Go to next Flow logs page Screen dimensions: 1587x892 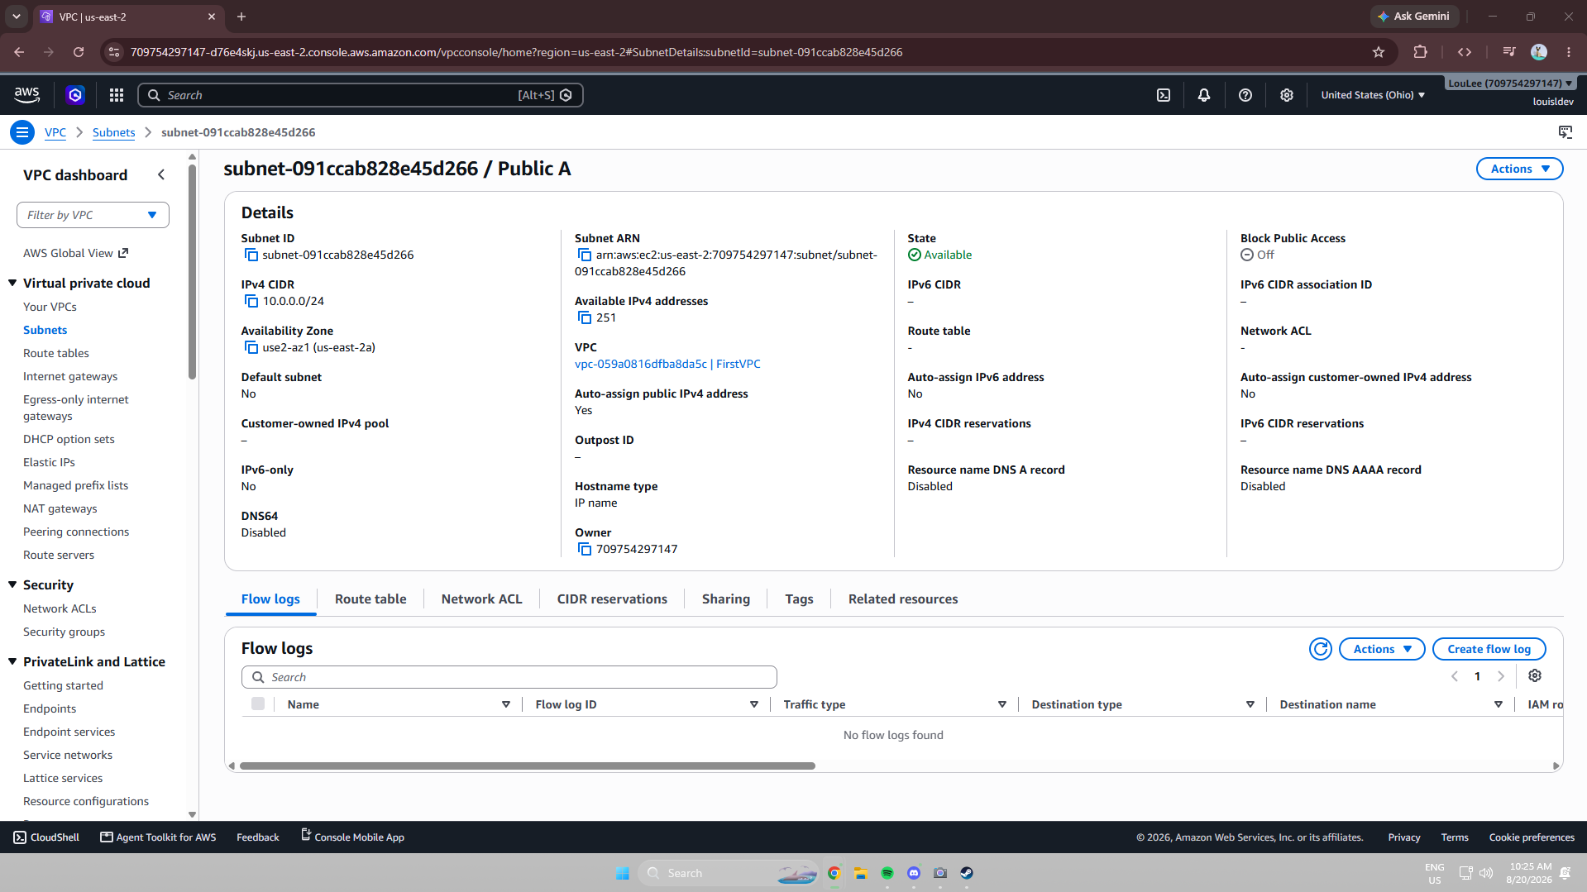1501,676
